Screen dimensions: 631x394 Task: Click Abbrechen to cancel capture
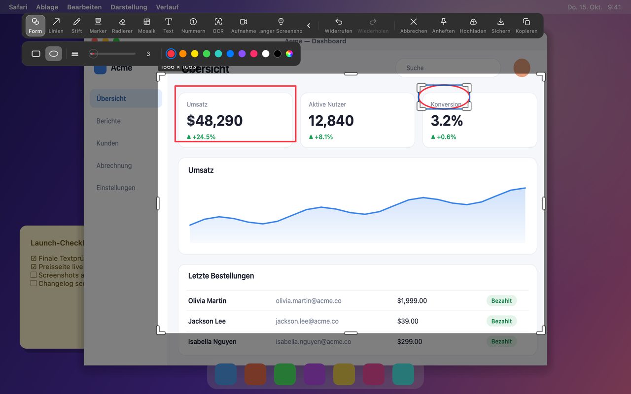click(x=414, y=26)
